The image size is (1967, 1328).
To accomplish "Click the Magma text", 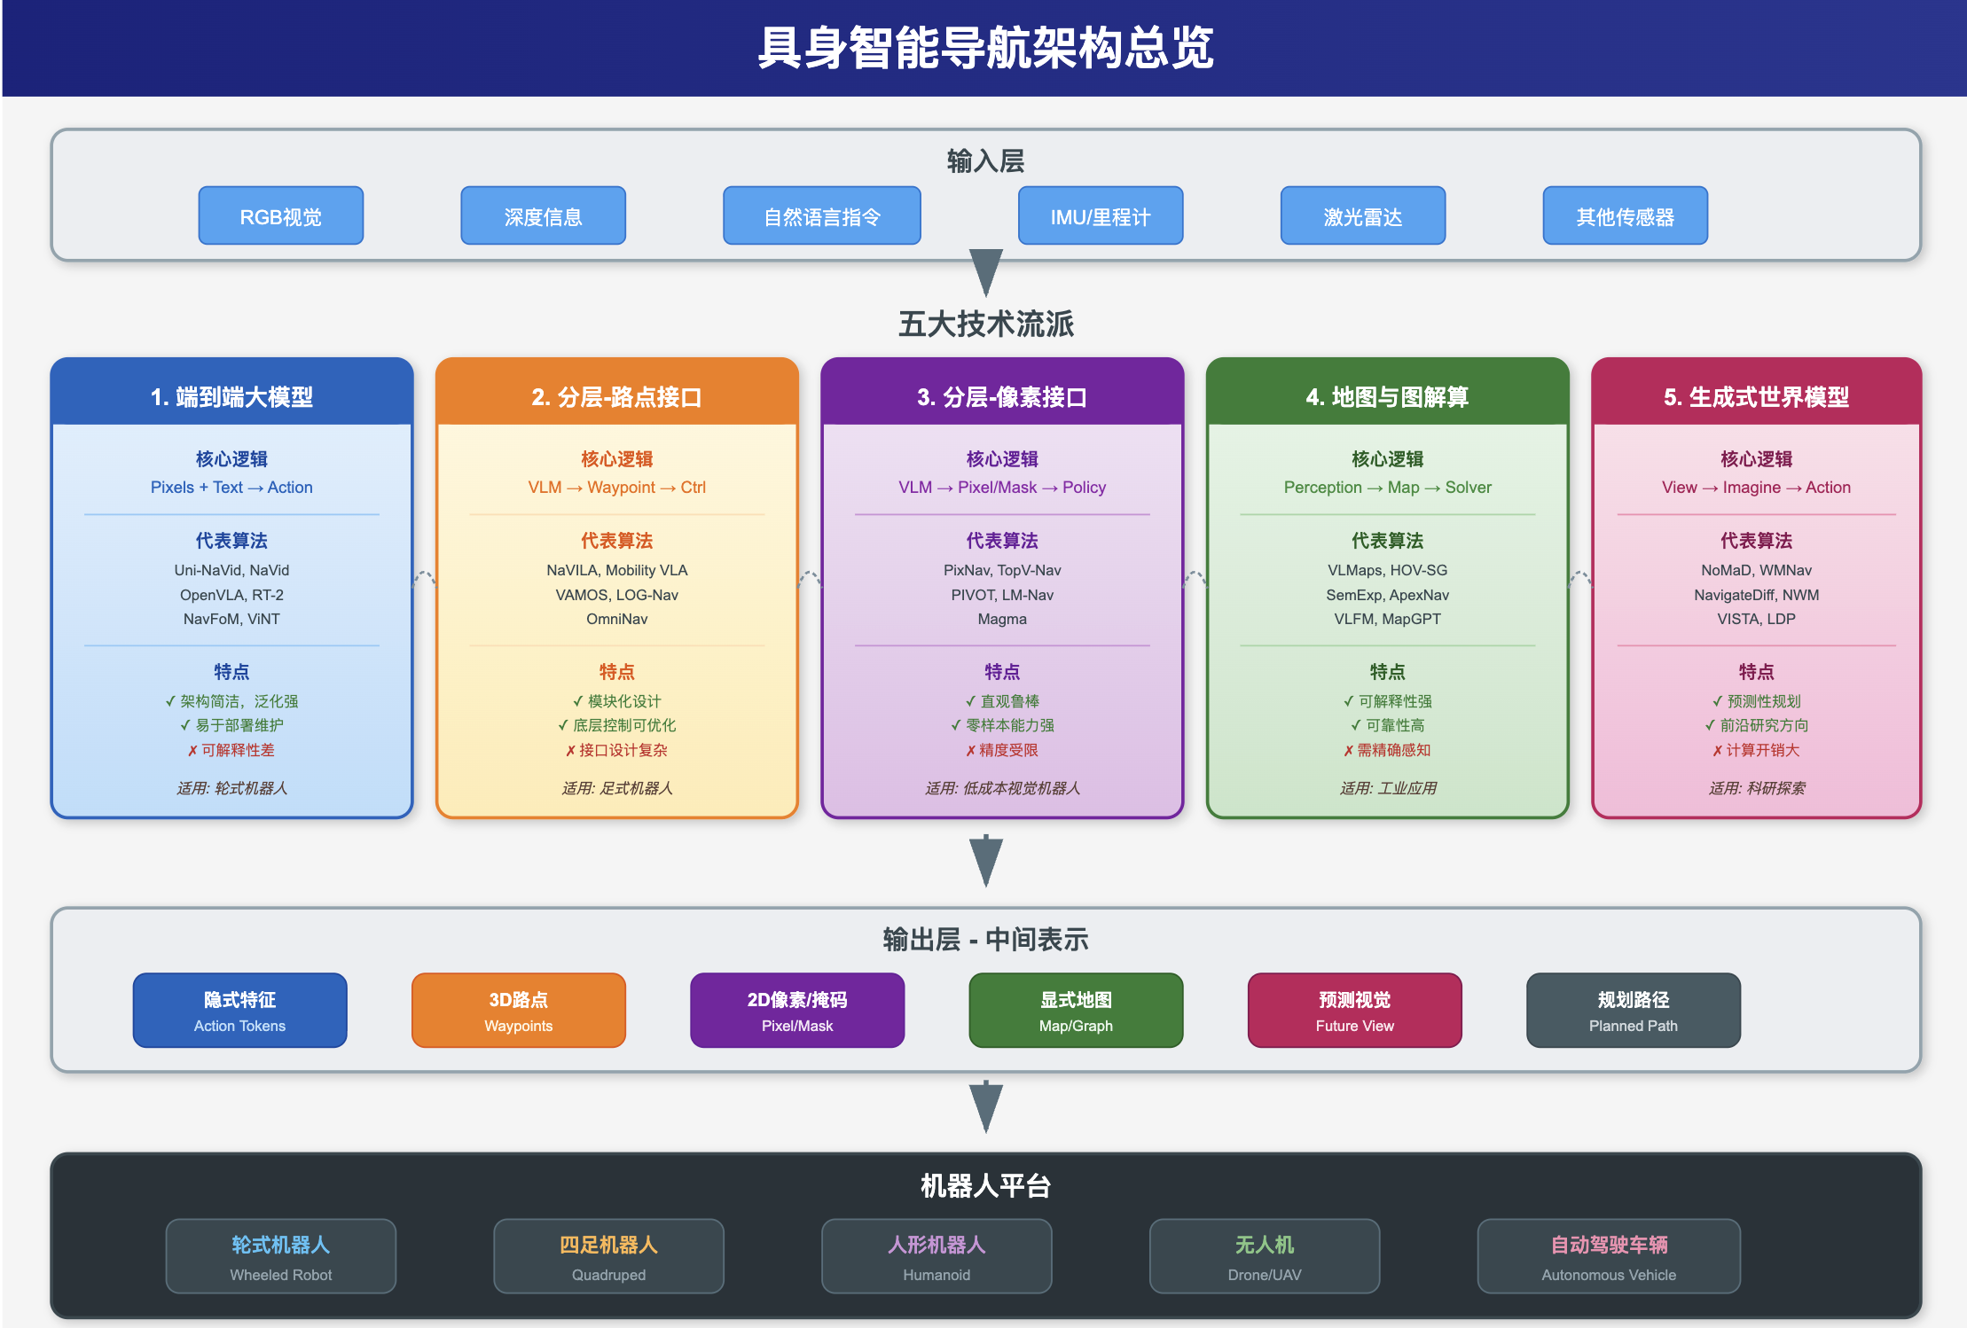I will pos(1002,619).
